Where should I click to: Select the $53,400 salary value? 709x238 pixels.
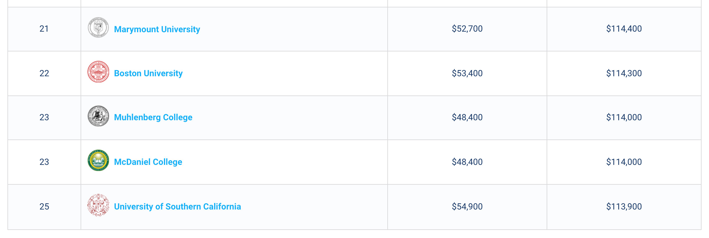467,73
